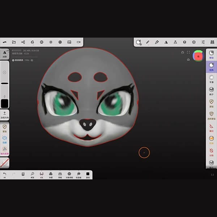Click the save icon in bottom toolbar
This screenshot has height=217, width=217.
click(23, 174)
